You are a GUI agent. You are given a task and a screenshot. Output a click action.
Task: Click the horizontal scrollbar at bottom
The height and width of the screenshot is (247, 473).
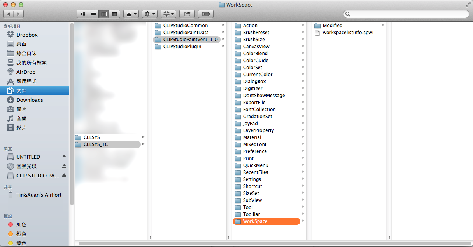click(272, 244)
